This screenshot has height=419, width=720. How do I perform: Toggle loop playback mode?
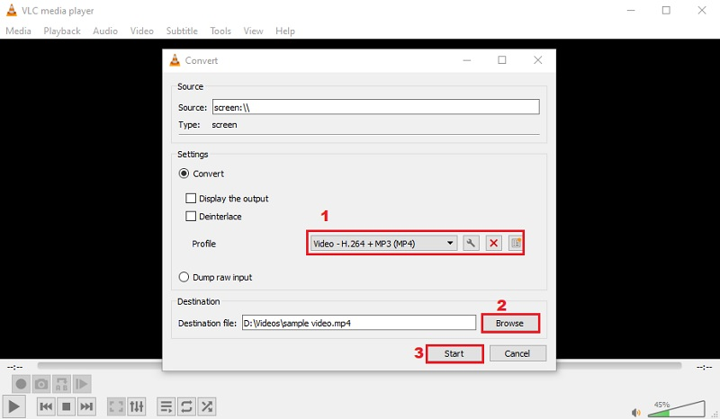point(187,406)
